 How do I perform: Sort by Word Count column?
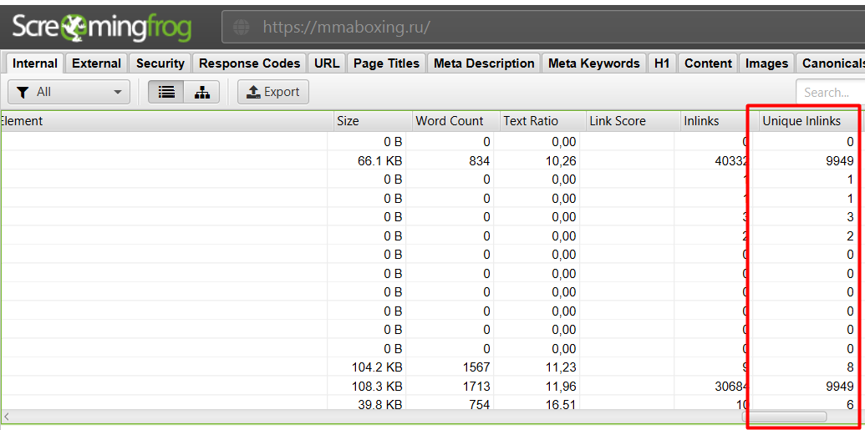coord(450,121)
